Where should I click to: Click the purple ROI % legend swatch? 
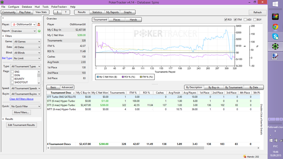click(x=123, y=77)
